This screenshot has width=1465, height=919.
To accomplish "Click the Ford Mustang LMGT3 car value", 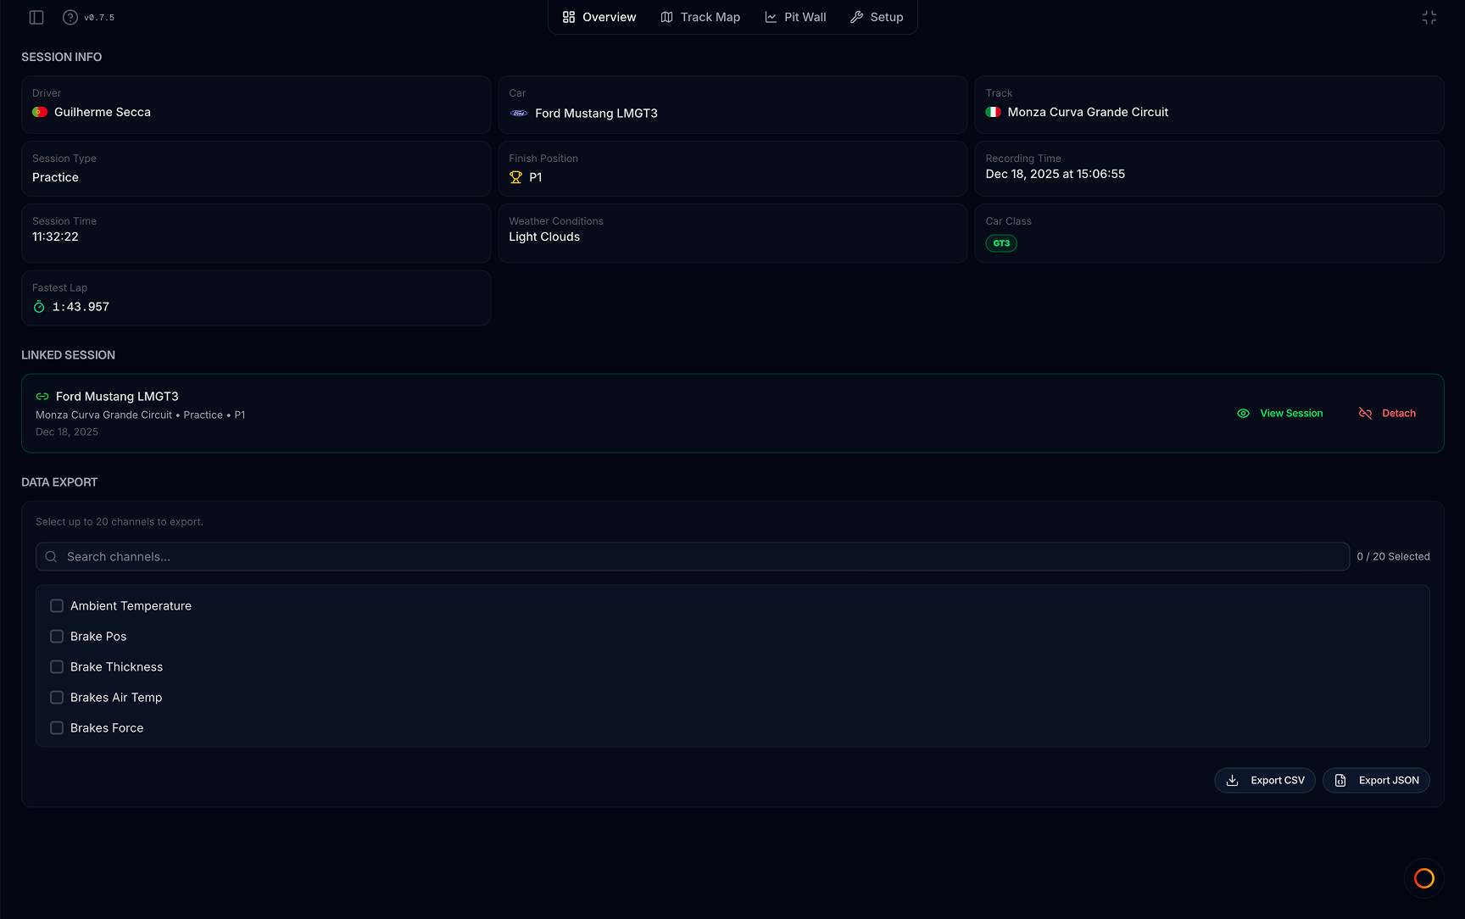I will 596,113.
